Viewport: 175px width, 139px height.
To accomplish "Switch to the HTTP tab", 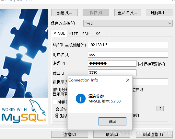I will 74,34.
